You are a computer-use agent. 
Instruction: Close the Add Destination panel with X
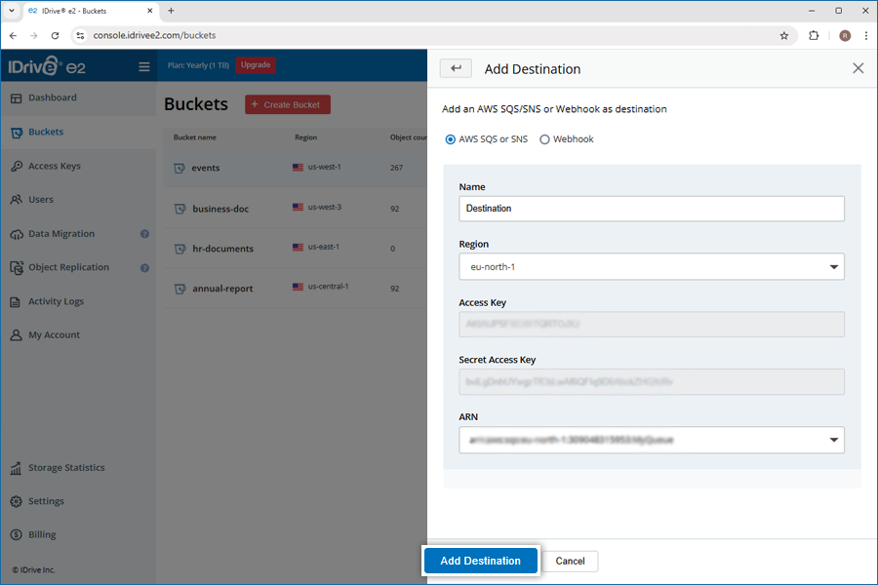point(858,68)
